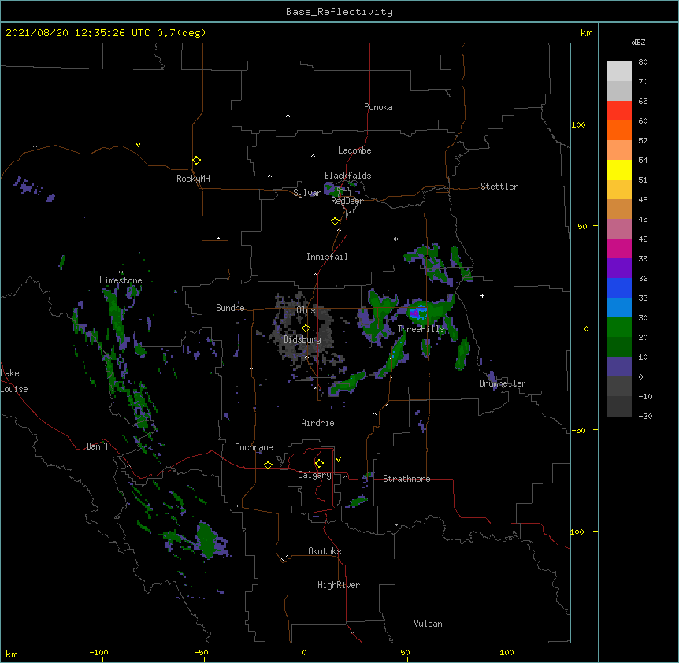This screenshot has height=663, width=679.
Task: Click the yellow marker between Olds and Didsbury
Action: [x=306, y=328]
